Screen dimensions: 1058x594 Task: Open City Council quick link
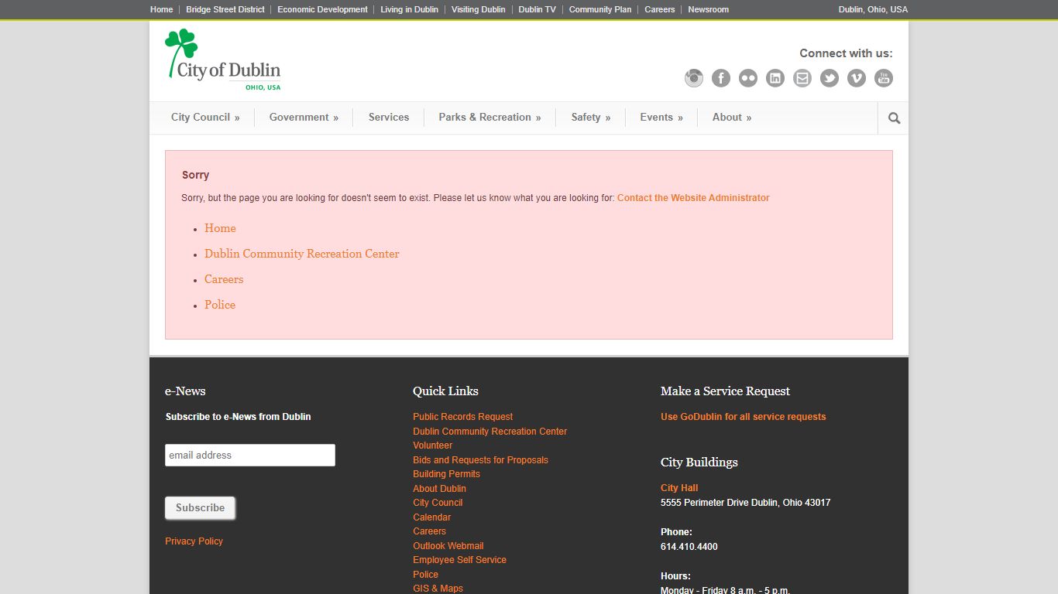tap(438, 503)
